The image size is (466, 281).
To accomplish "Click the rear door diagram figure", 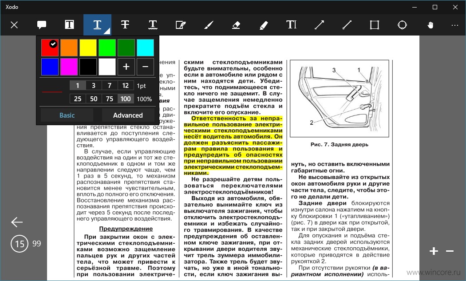I will point(340,99).
